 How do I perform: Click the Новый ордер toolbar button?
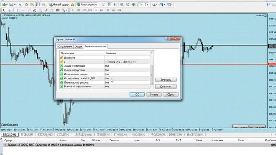coord(59,5)
